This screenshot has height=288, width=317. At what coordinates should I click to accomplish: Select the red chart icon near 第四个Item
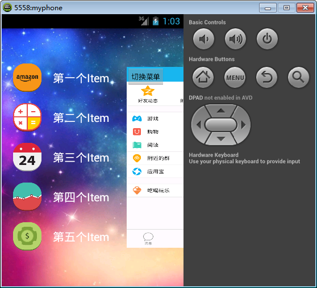(27, 197)
